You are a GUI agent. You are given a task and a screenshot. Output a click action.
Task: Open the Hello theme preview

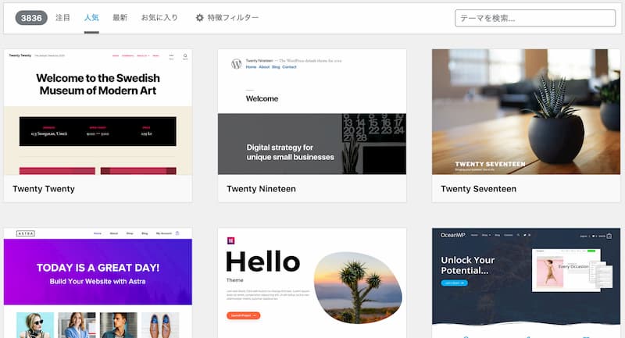tap(312, 283)
